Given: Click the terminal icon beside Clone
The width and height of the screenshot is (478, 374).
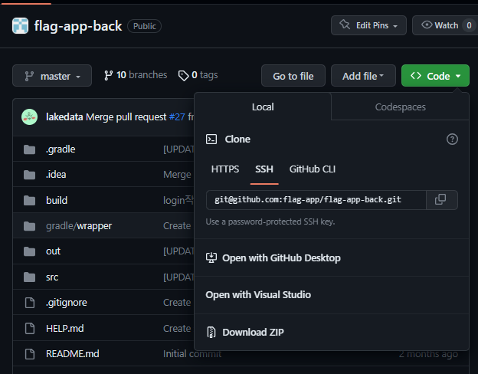Looking at the screenshot, I should click(211, 139).
